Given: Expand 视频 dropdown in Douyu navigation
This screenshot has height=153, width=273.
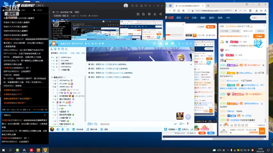Looking at the screenshot, I should [203, 18].
